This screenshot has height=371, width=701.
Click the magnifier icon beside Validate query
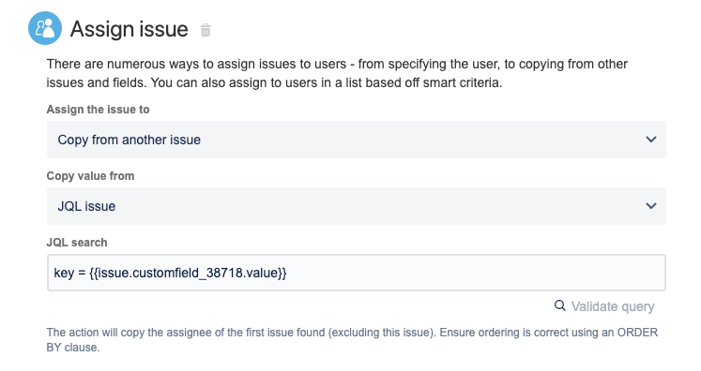pyautogui.click(x=559, y=305)
